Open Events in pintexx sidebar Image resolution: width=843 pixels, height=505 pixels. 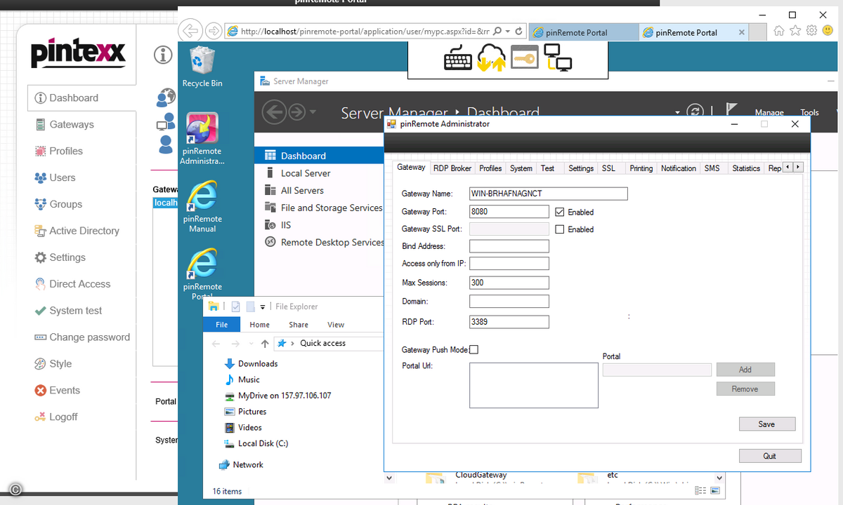pos(65,390)
